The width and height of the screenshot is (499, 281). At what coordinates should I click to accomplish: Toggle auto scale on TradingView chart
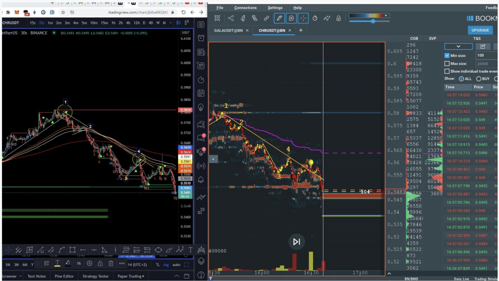coord(176,265)
